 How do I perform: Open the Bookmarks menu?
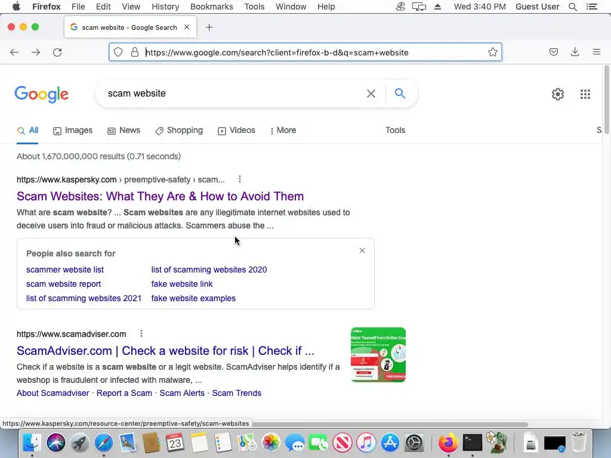212,7
